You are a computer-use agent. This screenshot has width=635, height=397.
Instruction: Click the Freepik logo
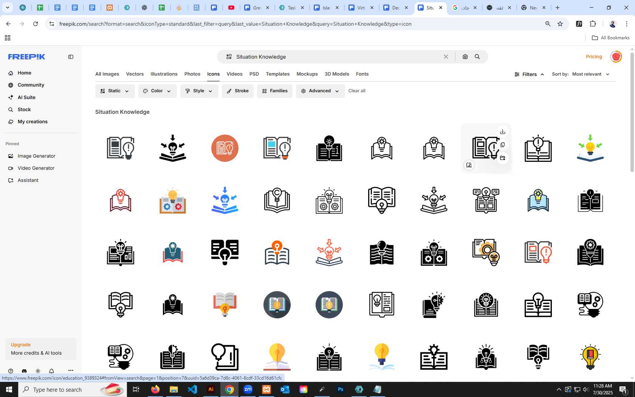pos(27,57)
